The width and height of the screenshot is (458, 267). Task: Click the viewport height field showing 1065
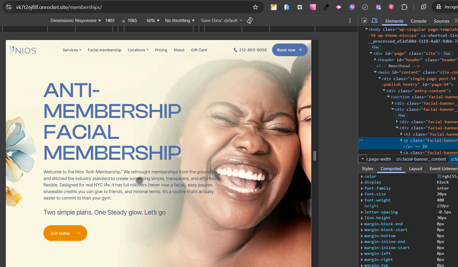pos(132,21)
